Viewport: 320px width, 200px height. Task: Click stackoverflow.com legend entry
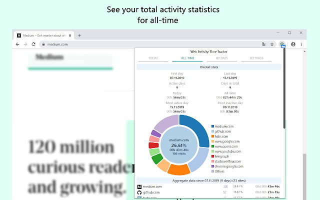226,161
